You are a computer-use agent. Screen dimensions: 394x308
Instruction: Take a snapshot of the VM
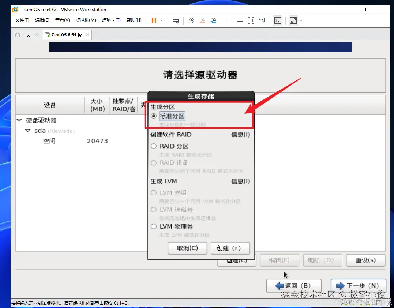point(191,20)
